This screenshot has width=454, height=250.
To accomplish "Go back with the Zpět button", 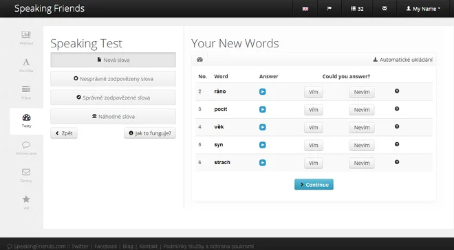I will tap(64, 133).
